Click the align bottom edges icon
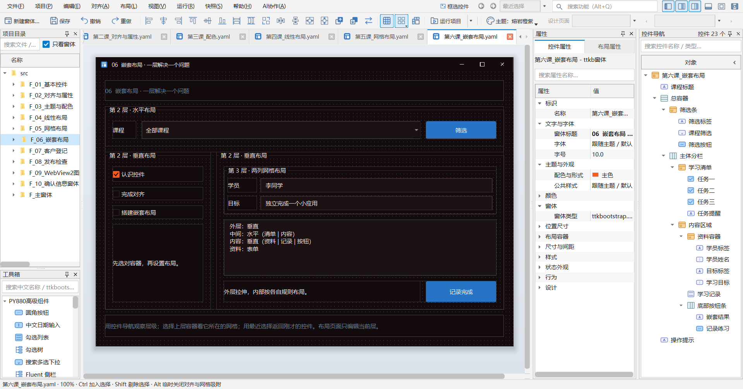Image resolution: width=743 pixels, height=389 pixels. pos(222,21)
